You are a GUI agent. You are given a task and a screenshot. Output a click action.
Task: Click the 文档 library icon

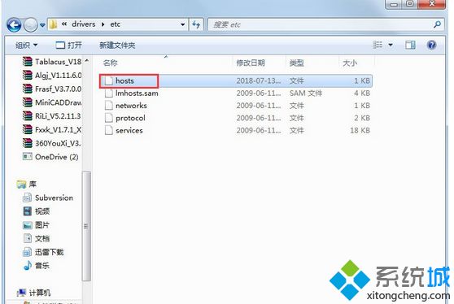tap(28, 238)
